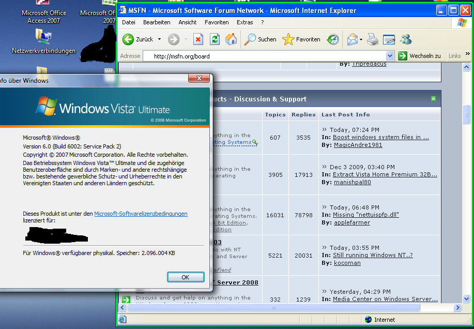The width and height of the screenshot is (474, 329).
Task: Click the vertical scrollbar thumb in Internet Explorer
Action: (466, 114)
